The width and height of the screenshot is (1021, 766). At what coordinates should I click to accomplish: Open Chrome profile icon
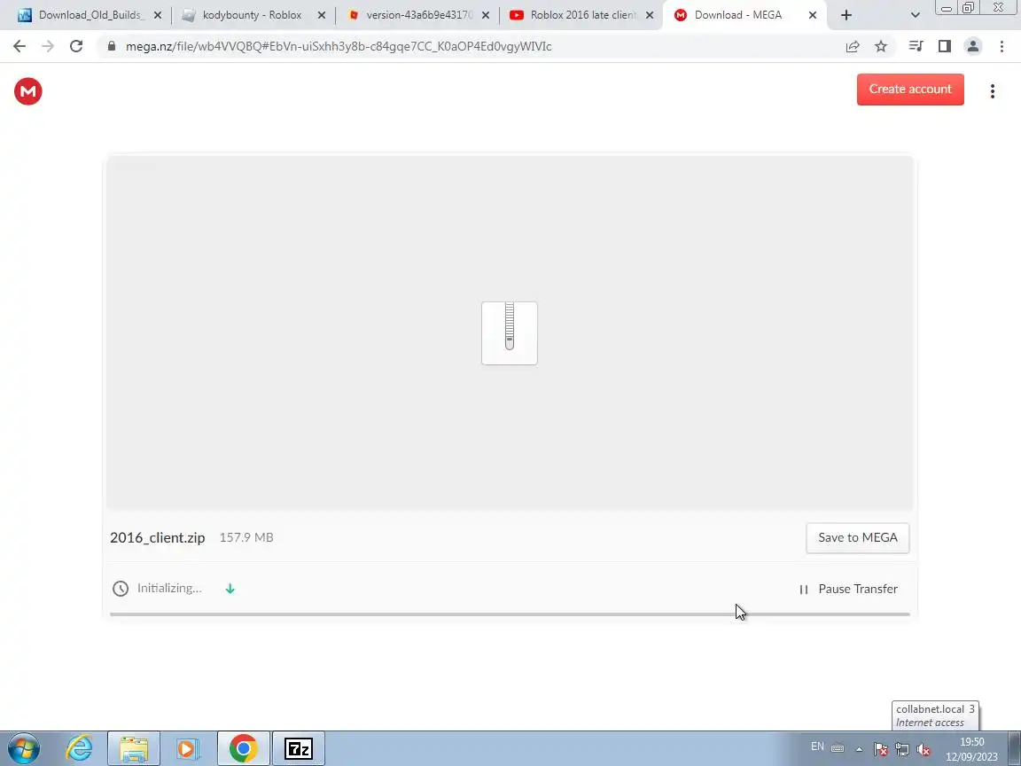click(973, 46)
